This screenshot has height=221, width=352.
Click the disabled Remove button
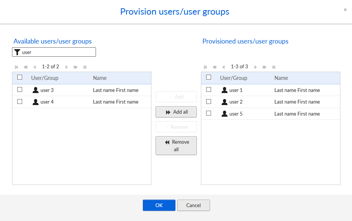pos(176,127)
